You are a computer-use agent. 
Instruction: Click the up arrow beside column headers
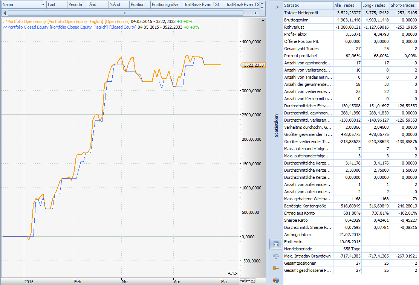click(262, 3)
